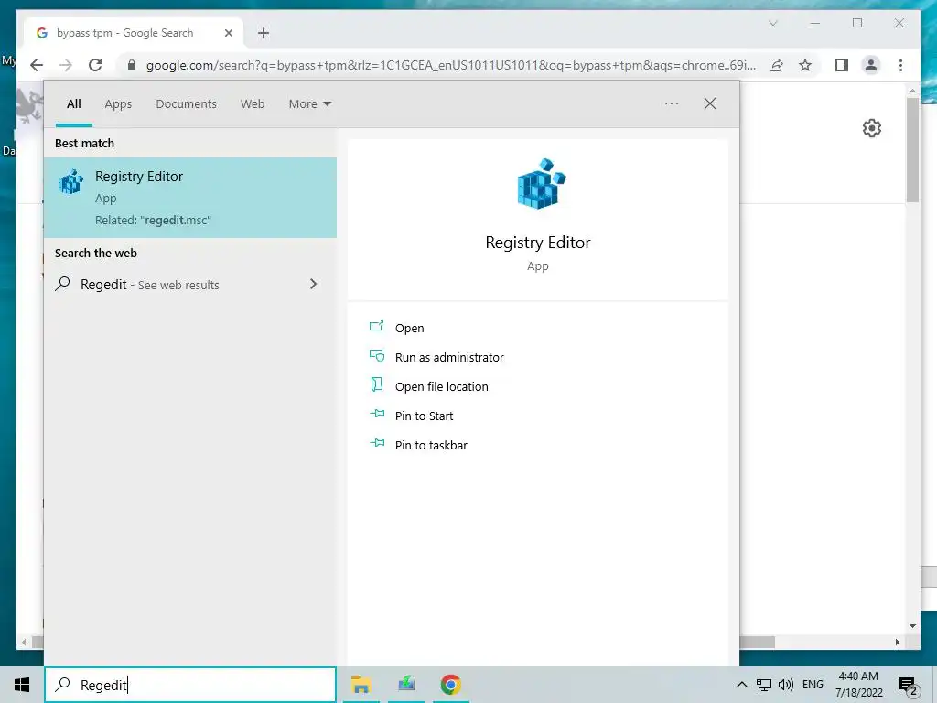Image resolution: width=937 pixels, height=703 pixels.
Task: Click the taskbar search box containing Regedit
Action: [x=190, y=685]
